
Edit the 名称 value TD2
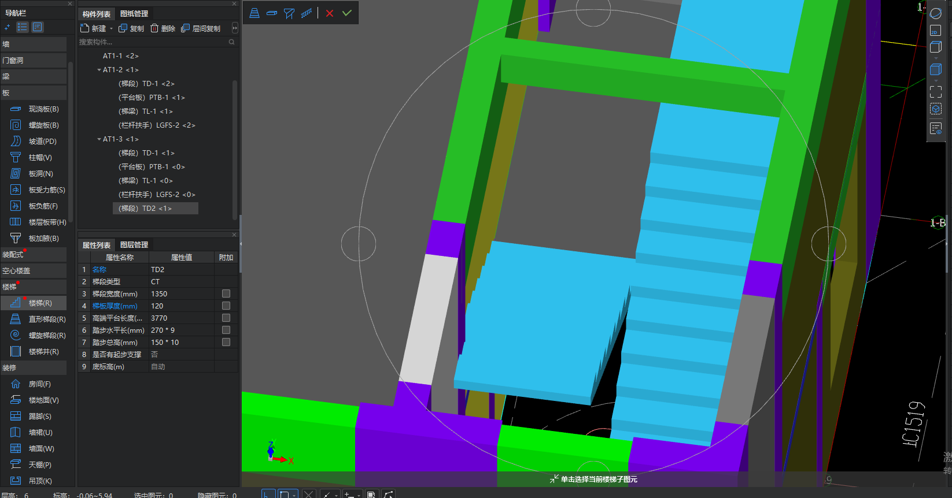tap(182, 270)
